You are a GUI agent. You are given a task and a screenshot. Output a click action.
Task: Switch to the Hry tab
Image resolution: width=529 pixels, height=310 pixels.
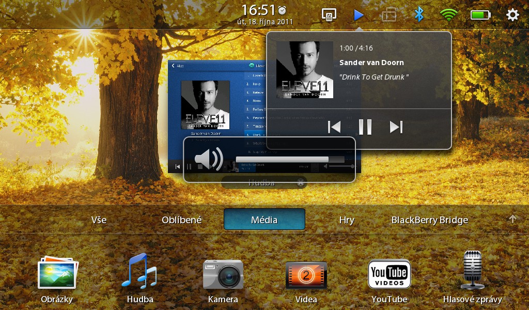(347, 220)
